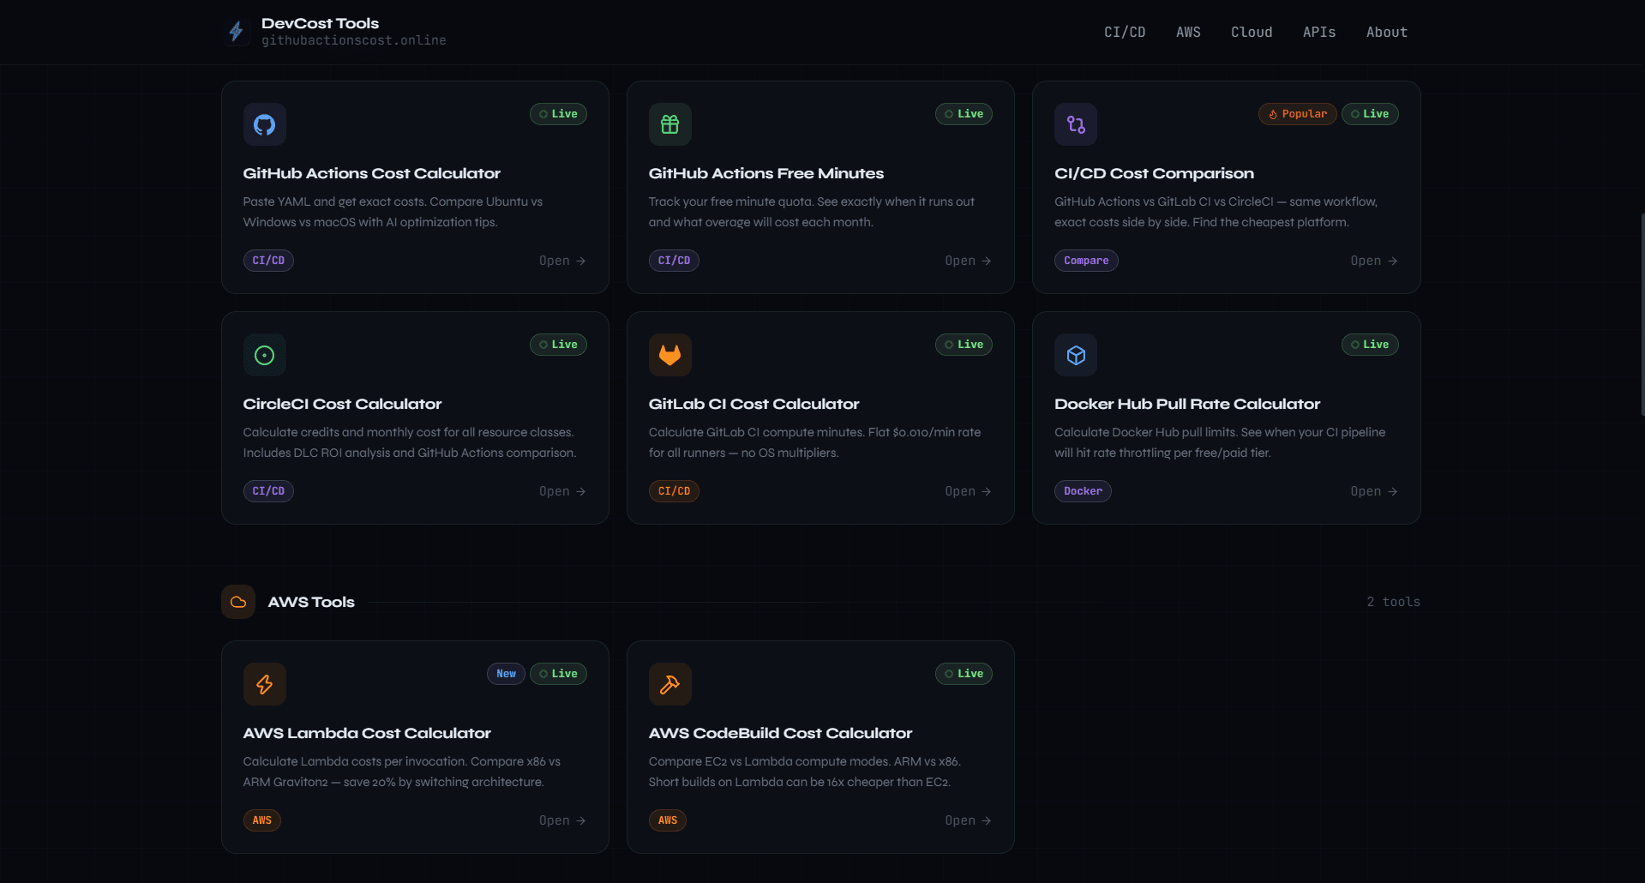Click Open on GitHub Actions Cost Calculator card
1645x883 pixels.
click(x=562, y=261)
